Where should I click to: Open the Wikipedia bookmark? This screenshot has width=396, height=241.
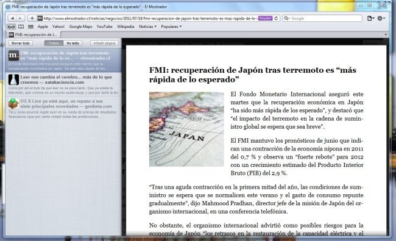(126, 27)
